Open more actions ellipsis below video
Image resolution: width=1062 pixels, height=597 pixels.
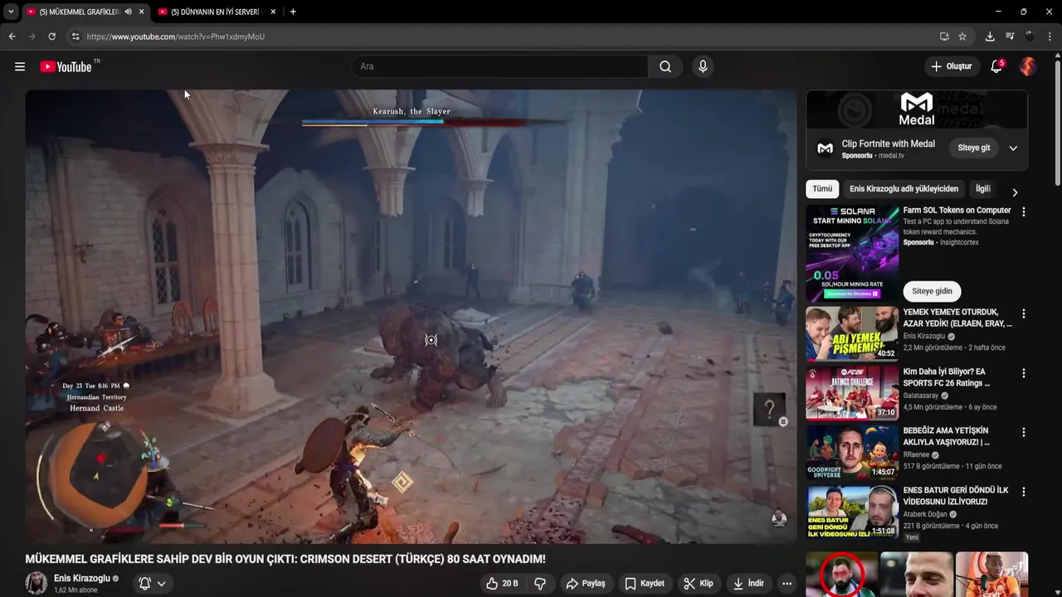pos(787,584)
